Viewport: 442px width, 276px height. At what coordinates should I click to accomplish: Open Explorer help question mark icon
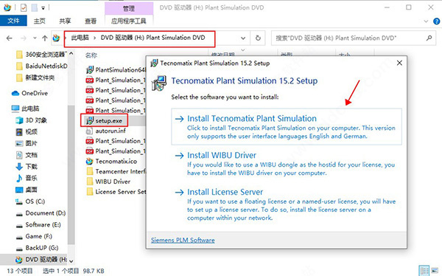point(436,21)
